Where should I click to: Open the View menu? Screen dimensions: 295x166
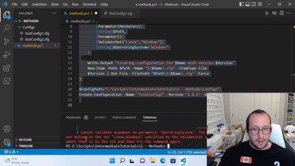[54, 4]
